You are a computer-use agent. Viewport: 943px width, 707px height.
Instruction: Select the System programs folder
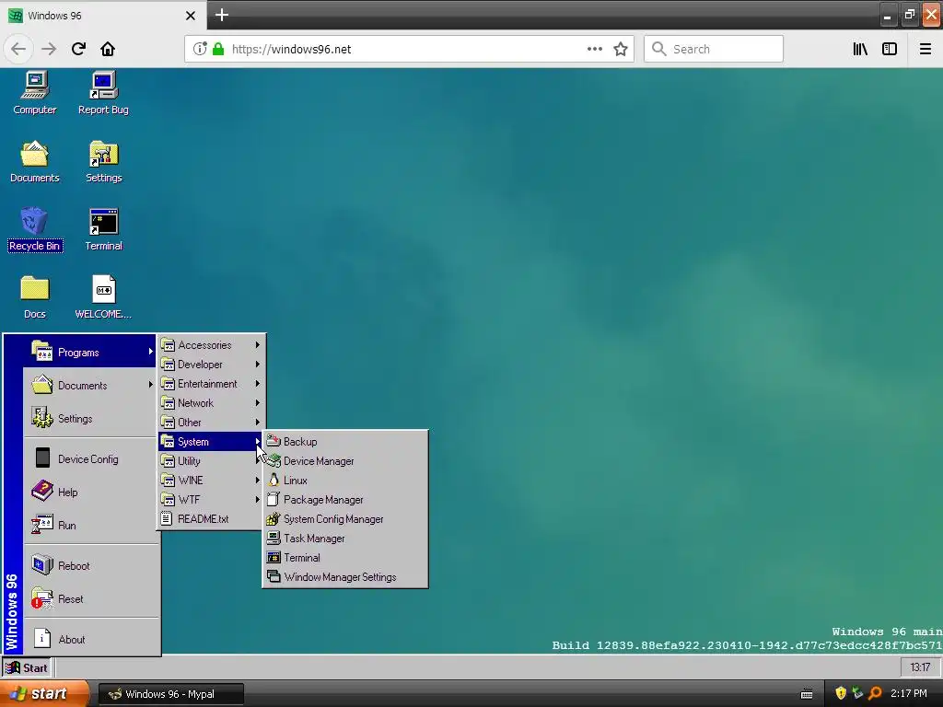click(x=211, y=441)
